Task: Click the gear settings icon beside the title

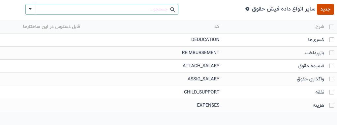Action: pyautogui.click(x=247, y=9)
